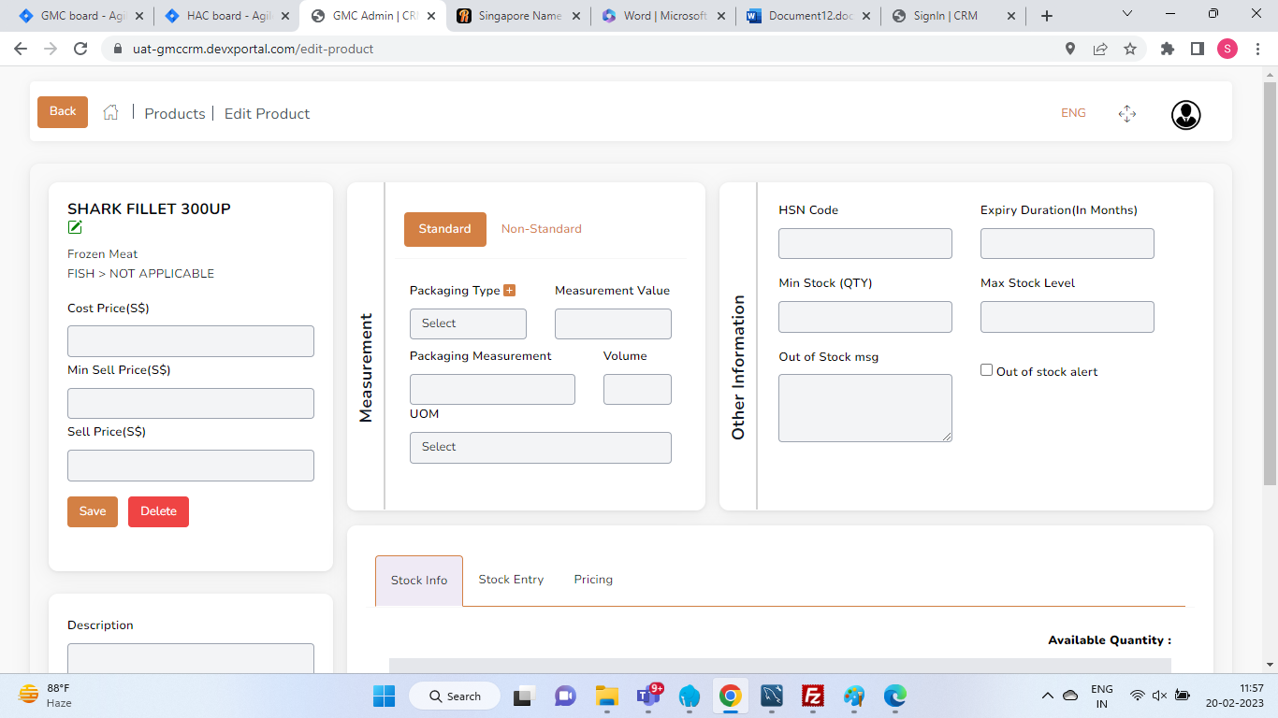Image resolution: width=1278 pixels, height=718 pixels.
Task: Click the Save button
Action: 93,511
